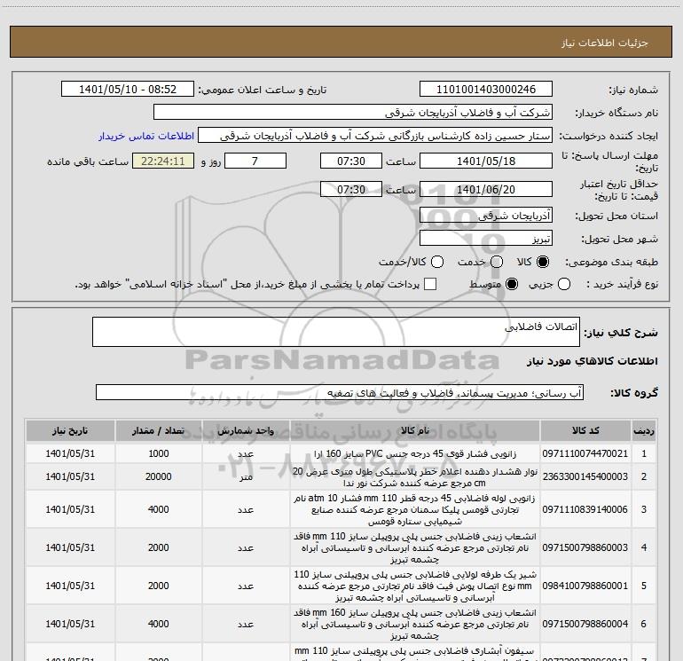Click the item name شیر یک طرفه لولایی فاضلابی
The image size is (683, 661).
click(415, 586)
